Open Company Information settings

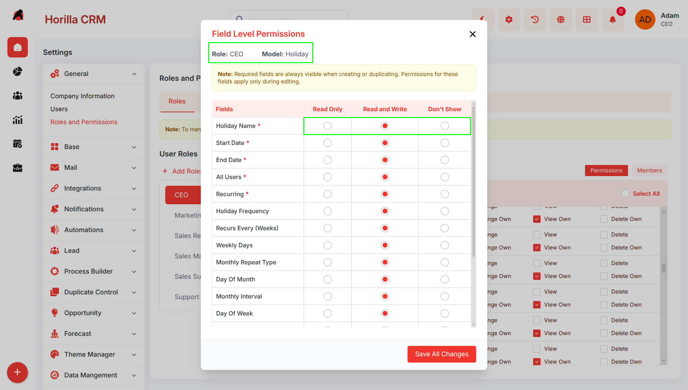coord(82,96)
